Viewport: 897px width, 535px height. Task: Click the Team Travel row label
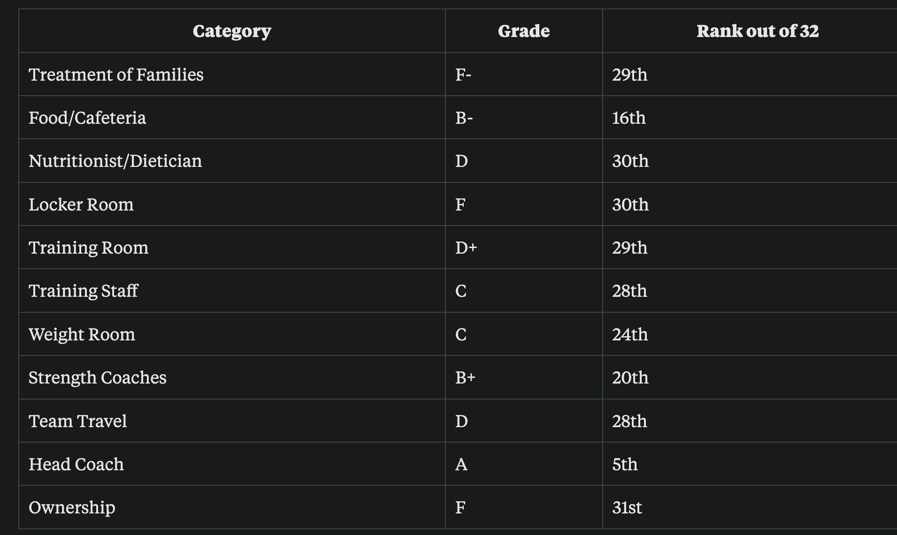(x=77, y=421)
